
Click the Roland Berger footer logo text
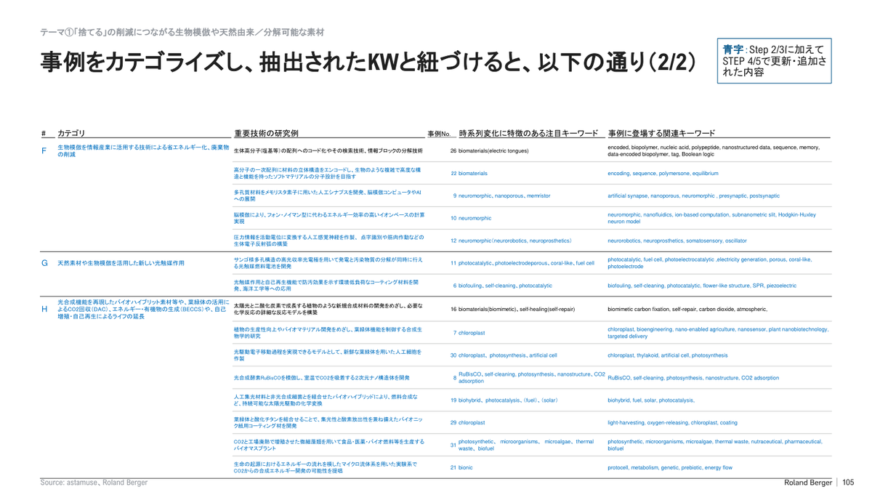(x=807, y=483)
